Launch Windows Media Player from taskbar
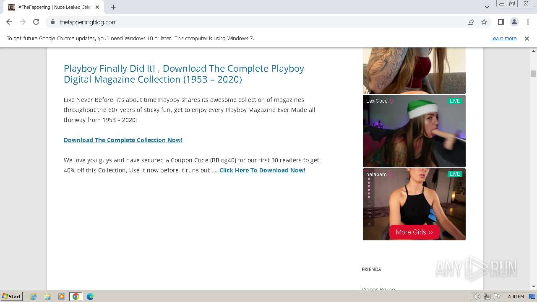 tap(62, 297)
